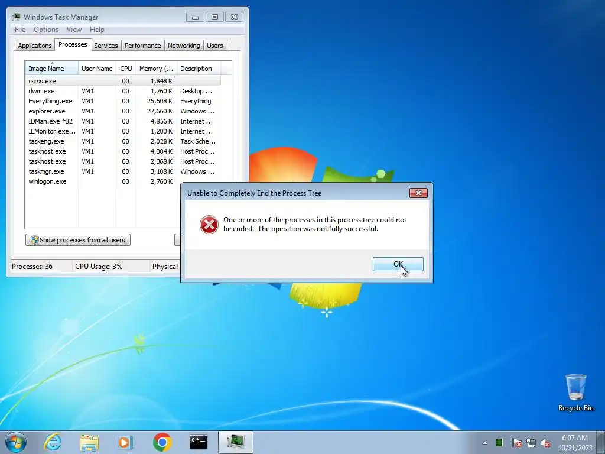Open the View menu
605x454 pixels.
pyautogui.click(x=74, y=30)
